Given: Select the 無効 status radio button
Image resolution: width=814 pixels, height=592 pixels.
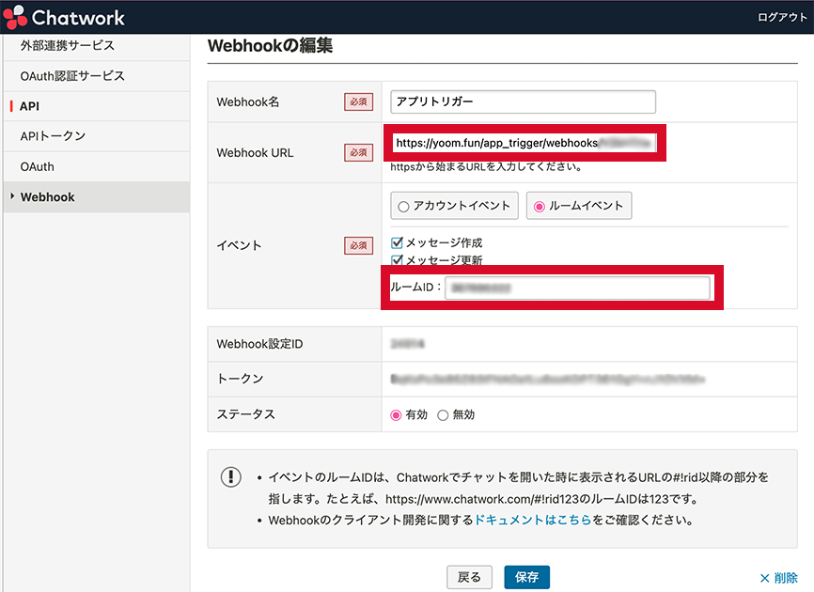Looking at the screenshot, I should point(443,415).
